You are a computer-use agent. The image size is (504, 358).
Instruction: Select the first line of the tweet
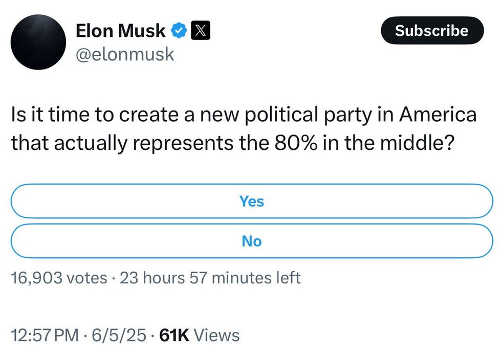pos(244,115)
